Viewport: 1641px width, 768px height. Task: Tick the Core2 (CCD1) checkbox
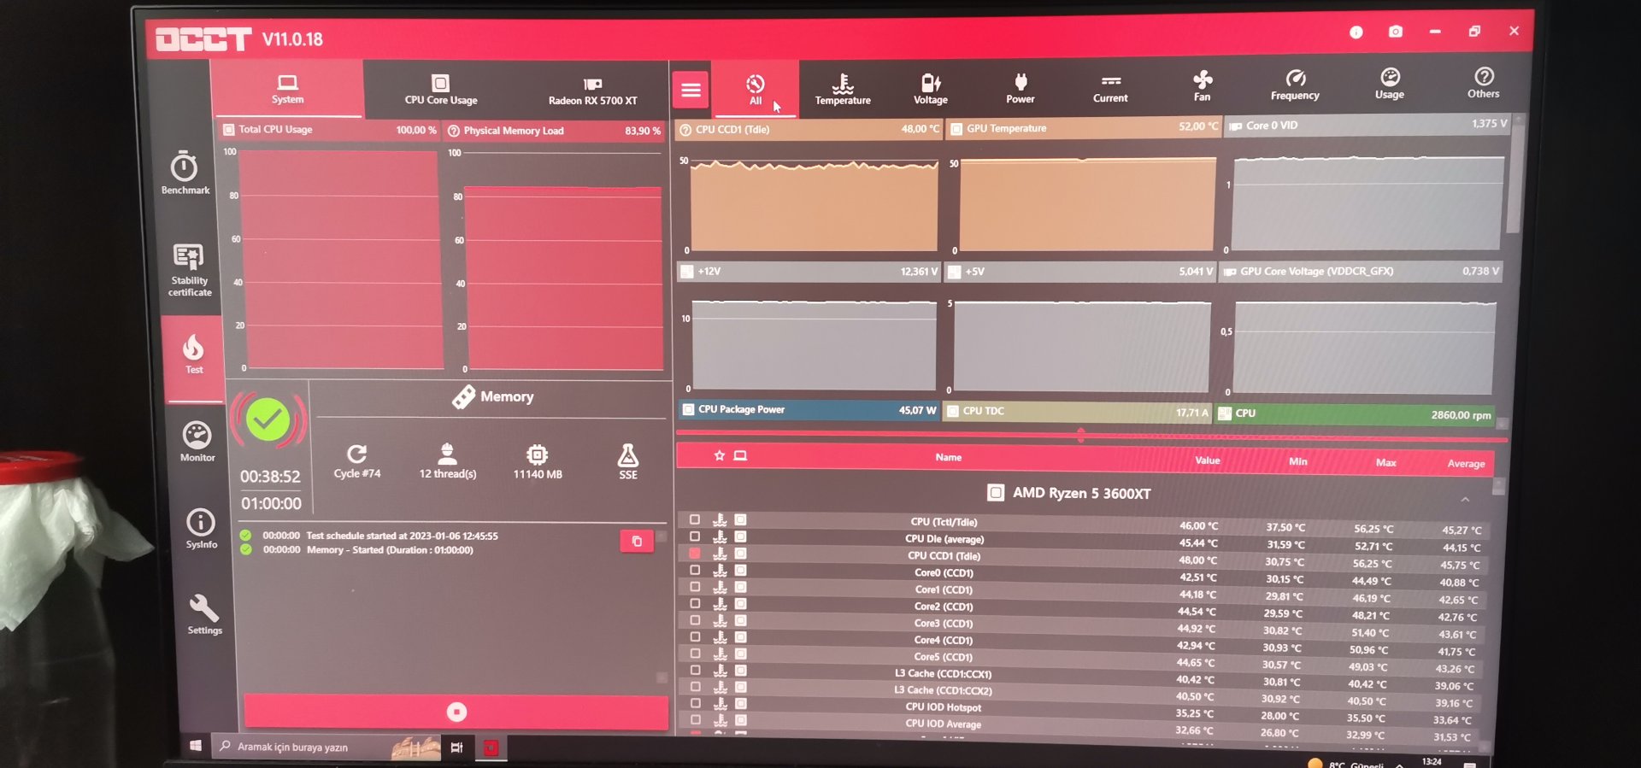click(695, 604)
